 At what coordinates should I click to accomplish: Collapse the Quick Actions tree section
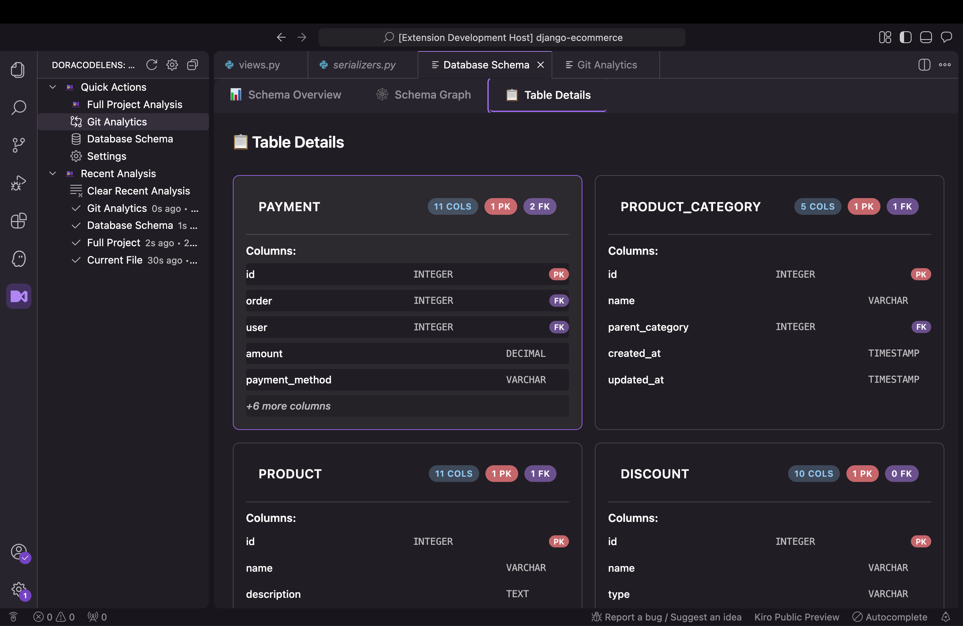click(x=53, y=87)
